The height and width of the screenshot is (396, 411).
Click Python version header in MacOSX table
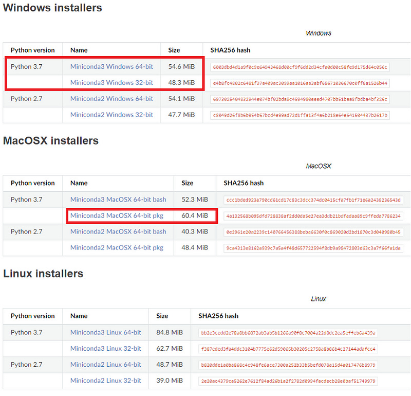click(x=33, y=183)
